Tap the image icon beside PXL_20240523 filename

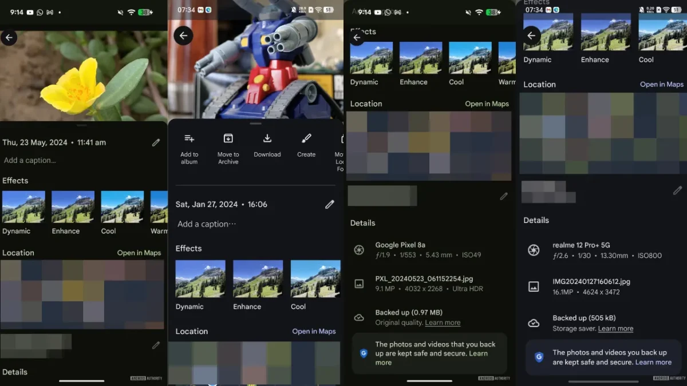point(359,284)
